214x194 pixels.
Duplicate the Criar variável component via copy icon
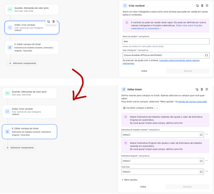(197, 5)
